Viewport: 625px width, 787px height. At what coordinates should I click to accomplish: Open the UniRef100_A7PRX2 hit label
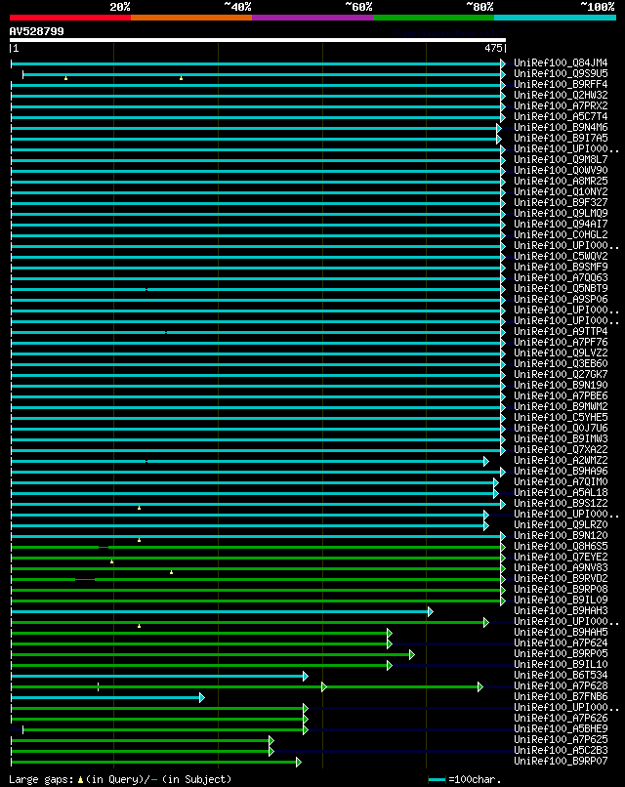pyautogui.click(x=561, y=105)
